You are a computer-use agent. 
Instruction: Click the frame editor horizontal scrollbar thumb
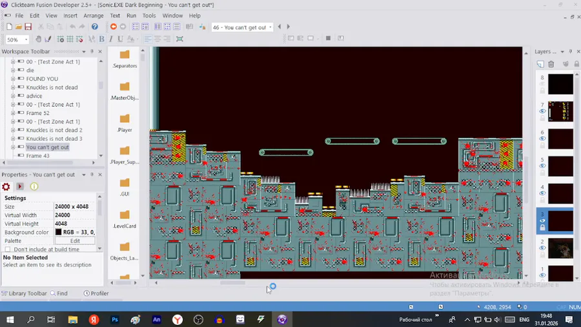coord(232,282)
